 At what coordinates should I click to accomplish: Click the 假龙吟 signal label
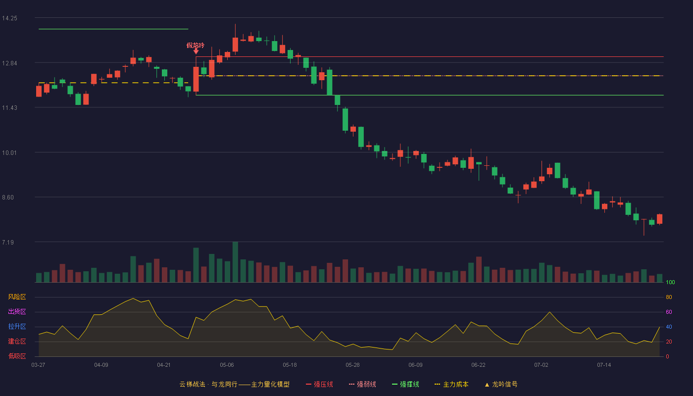(x=196, y=45)
